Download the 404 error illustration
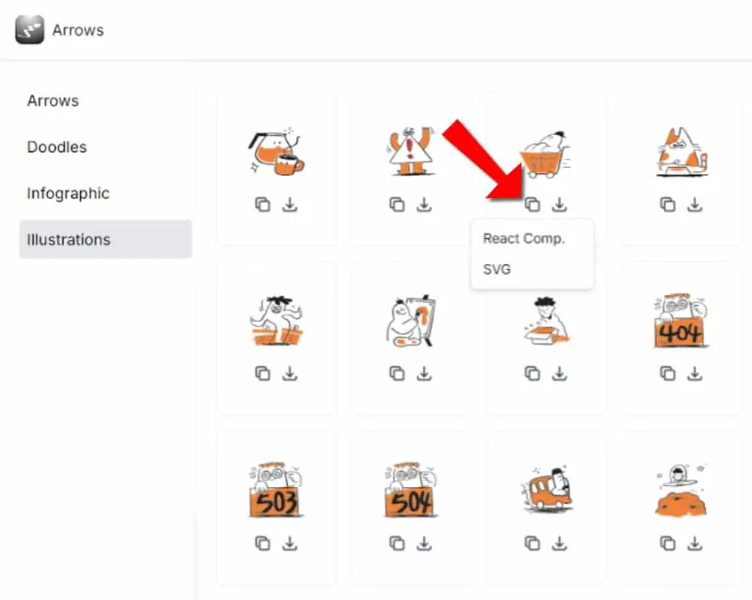 [695, 373]
